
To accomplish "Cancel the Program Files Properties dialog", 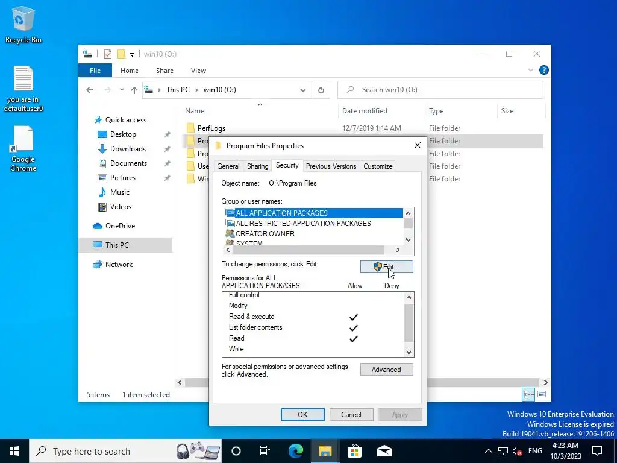I will coord(351,415).
